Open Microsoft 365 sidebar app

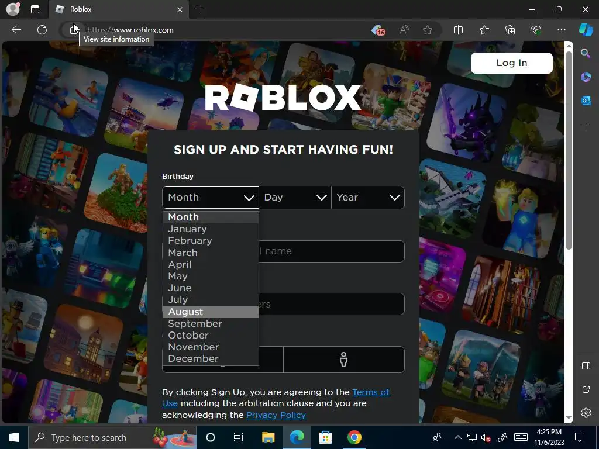pos(586,77)
